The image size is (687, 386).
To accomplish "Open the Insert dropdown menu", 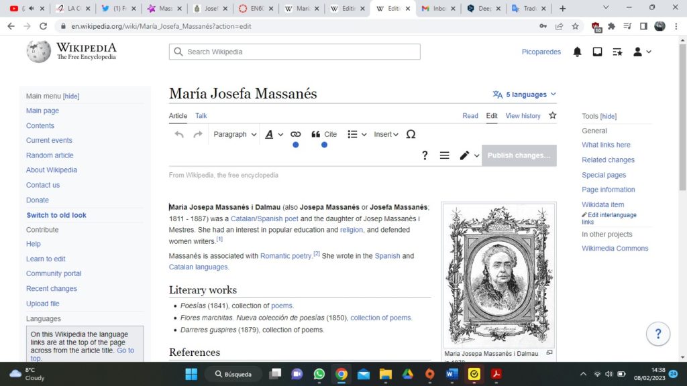I will (x=386, y=135).
